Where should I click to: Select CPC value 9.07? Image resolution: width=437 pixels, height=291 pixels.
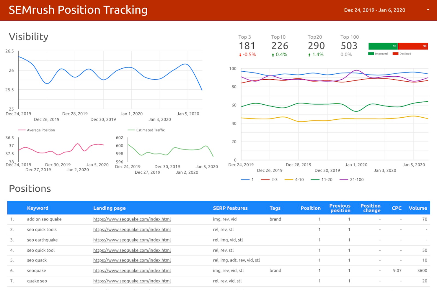tap(397, 271)
